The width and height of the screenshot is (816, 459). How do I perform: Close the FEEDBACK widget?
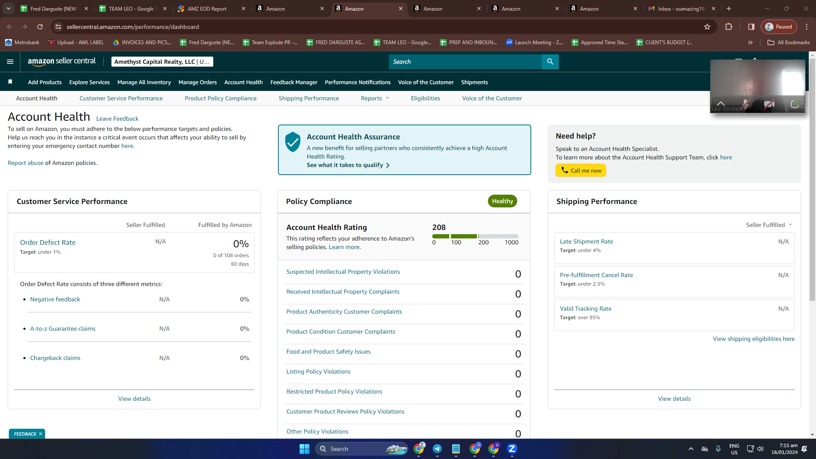coord(40,434)
